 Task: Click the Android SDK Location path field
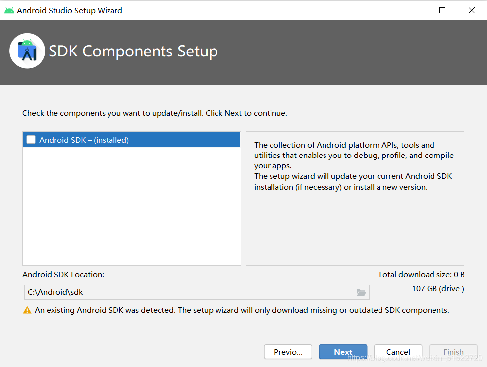pos(197,292)
